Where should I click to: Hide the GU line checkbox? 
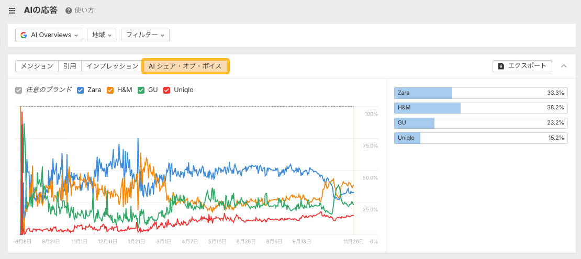click(141, 90)
